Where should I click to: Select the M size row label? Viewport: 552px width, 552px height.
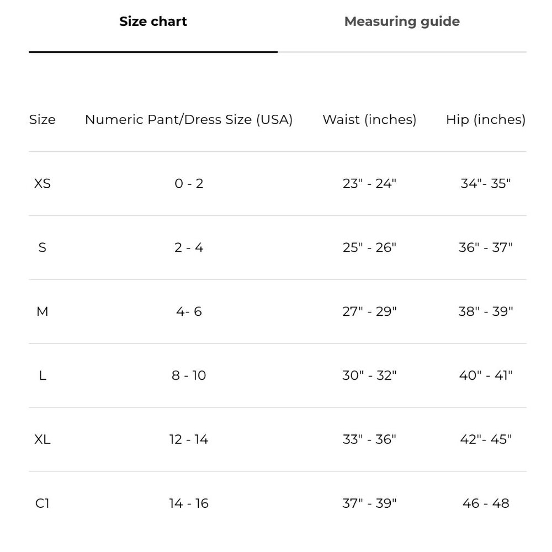[x=43, y=311]
